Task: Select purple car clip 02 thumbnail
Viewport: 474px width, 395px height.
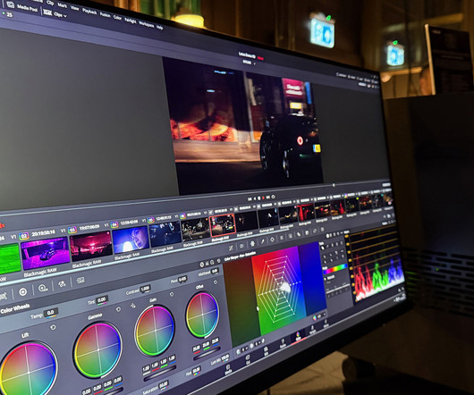Action: (x=46, y=253)
